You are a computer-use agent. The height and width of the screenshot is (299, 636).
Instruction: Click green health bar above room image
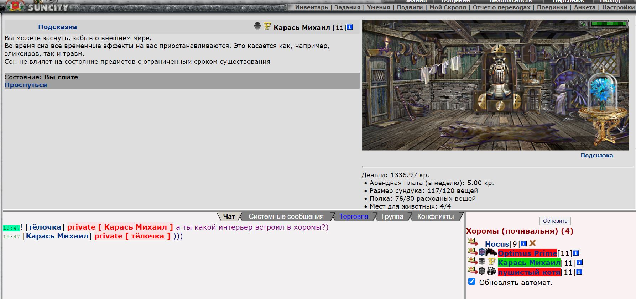(x=609, y=24)
